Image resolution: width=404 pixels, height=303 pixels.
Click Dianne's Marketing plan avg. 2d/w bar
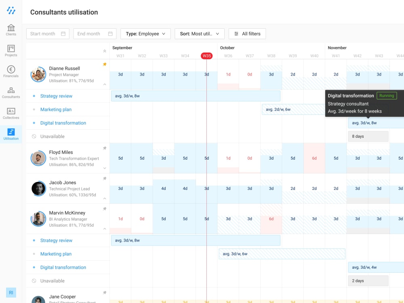[x=293, y=109]
